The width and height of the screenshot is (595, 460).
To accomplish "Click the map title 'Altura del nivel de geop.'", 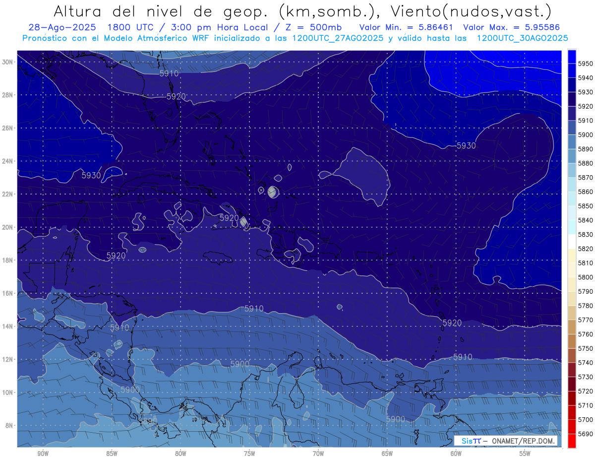I will (x=162, y=11).
